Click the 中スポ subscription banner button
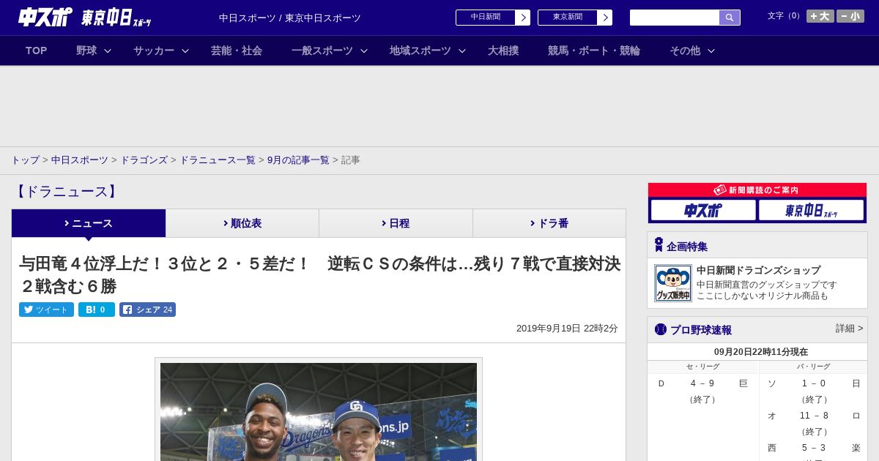This screenshot has width=879, height=461. [703, 210]
